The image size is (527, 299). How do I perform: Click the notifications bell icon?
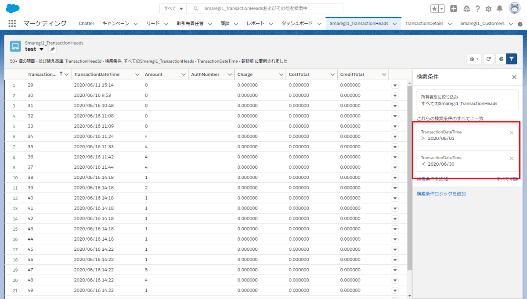(x=500, y=9)
